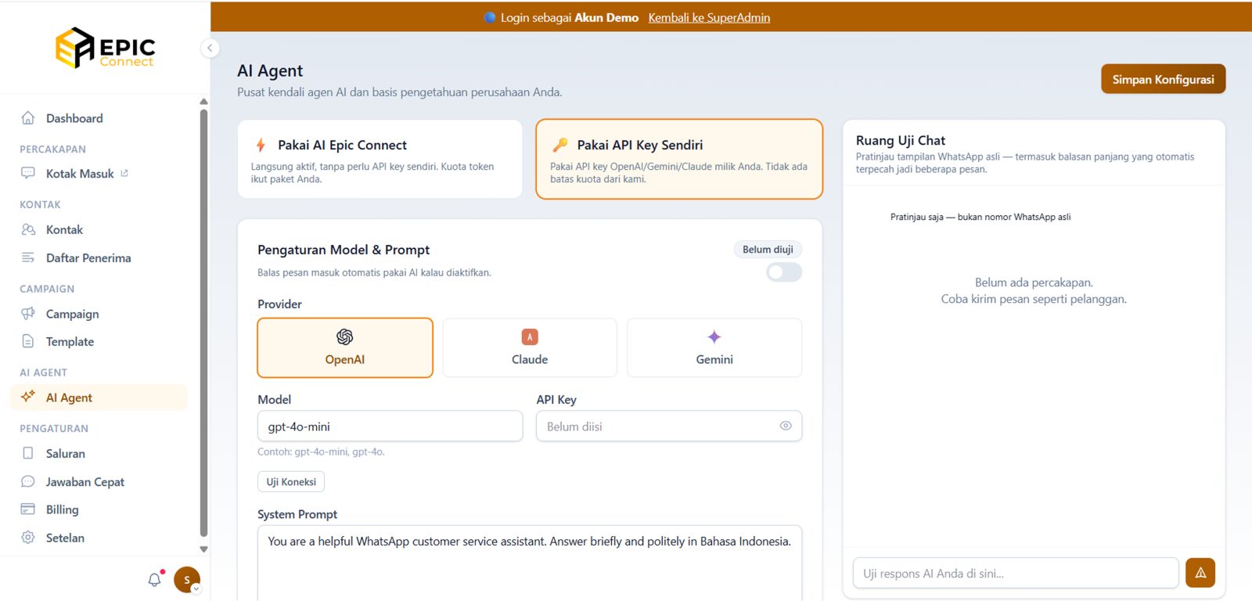The image size is (1252, 601).
Task: Focus the API Key input field
Action: click(x=669, y=426)
